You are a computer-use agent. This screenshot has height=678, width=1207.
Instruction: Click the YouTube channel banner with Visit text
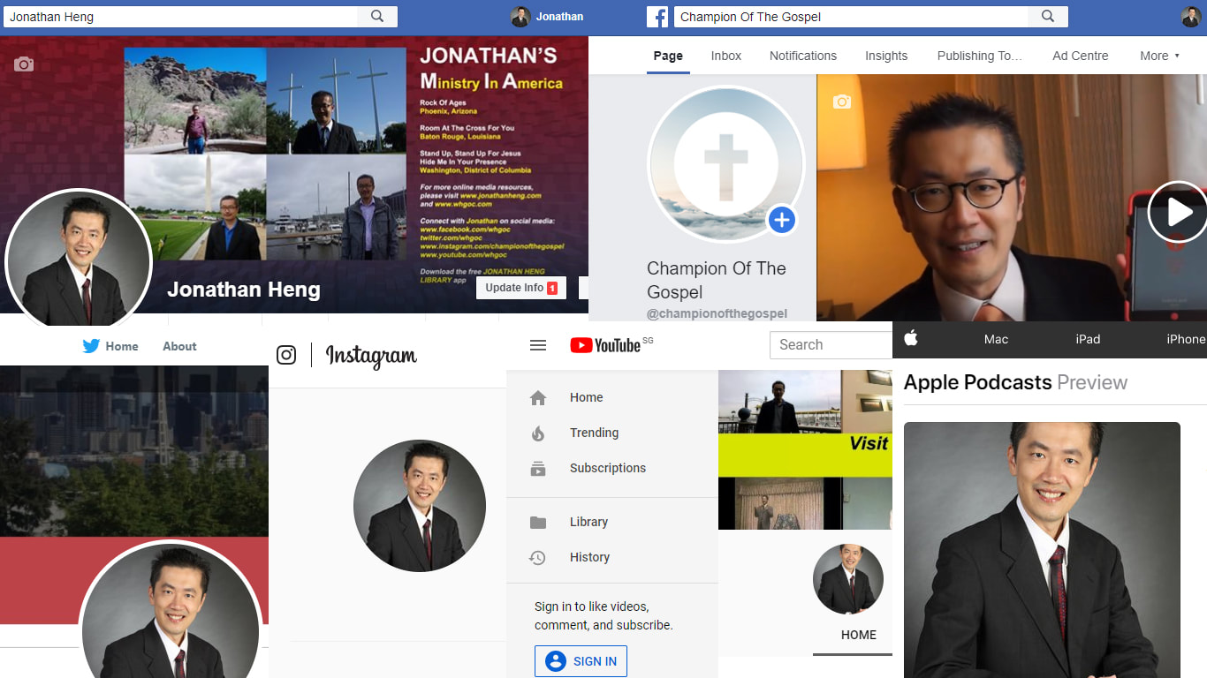click(x=805, y=449)
